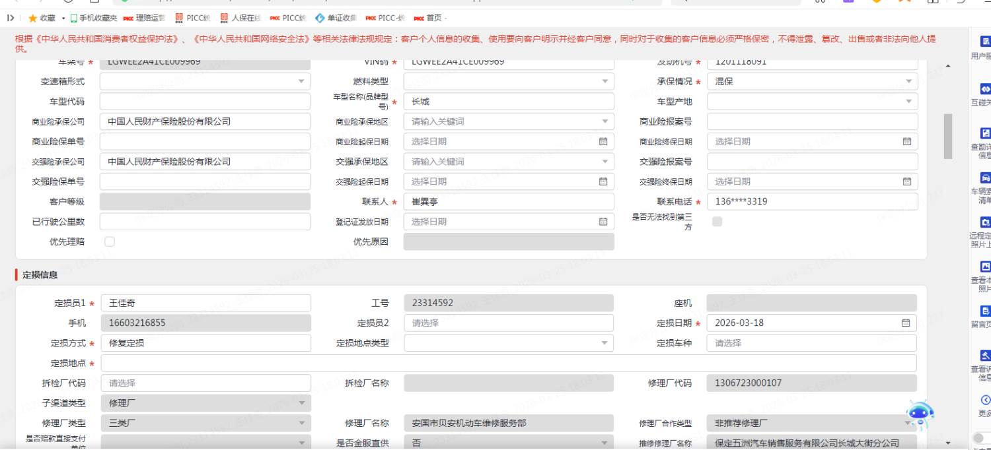The height and width of the screenshot is (450, 991).
Task: Click calendar icon in 商业险起保日期 field
Action: click(603, 141)
